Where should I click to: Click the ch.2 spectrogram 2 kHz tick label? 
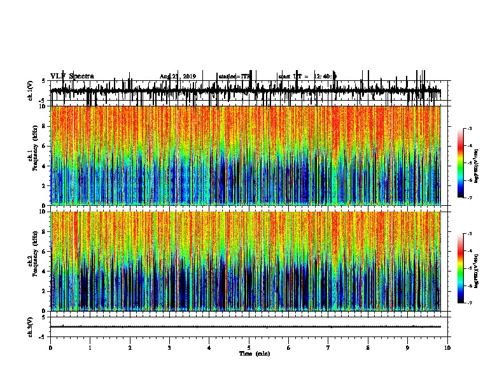tap(45, 291)
